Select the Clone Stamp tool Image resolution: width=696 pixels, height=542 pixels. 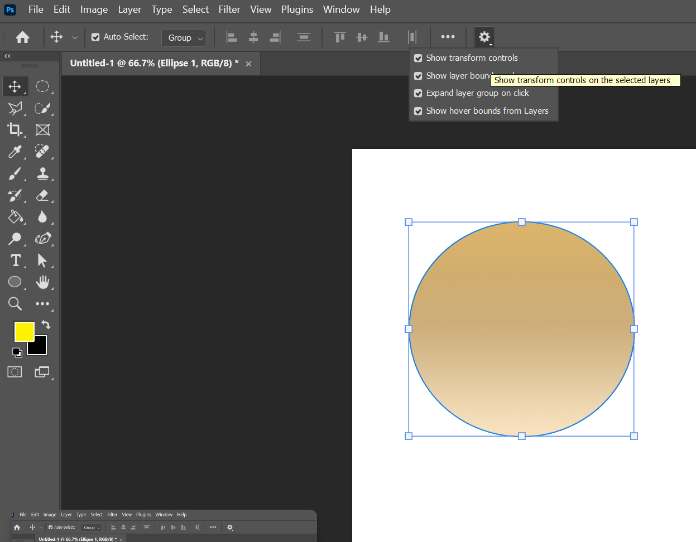(42, 173)
